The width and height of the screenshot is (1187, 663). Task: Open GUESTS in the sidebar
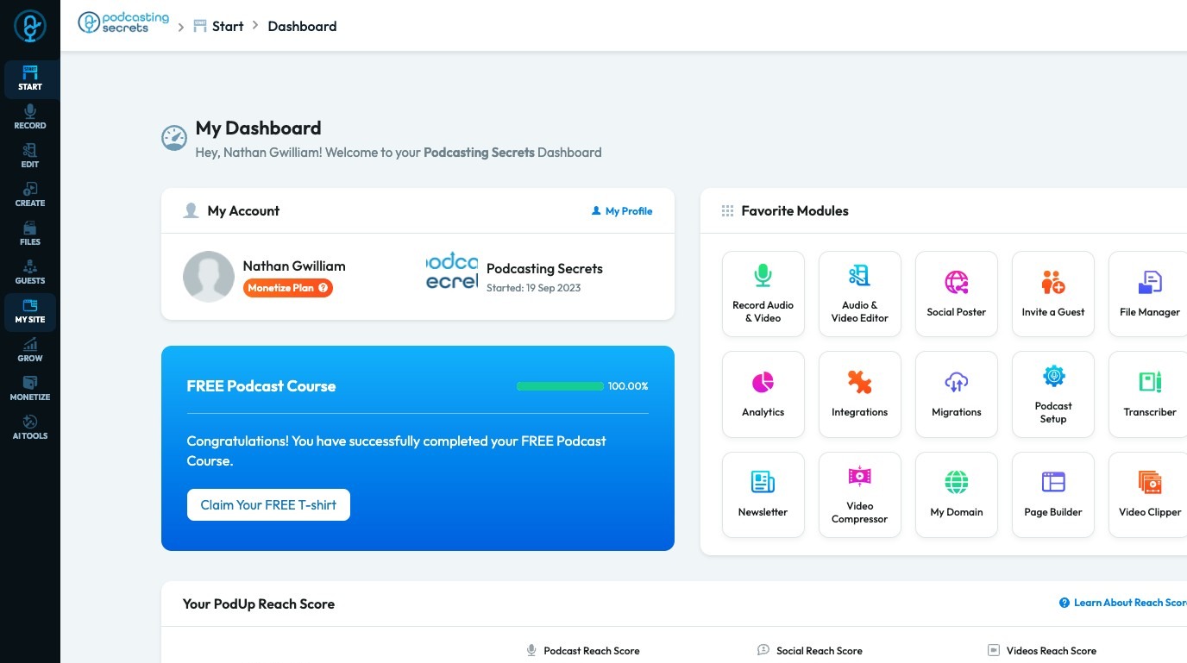click(30, 273)
